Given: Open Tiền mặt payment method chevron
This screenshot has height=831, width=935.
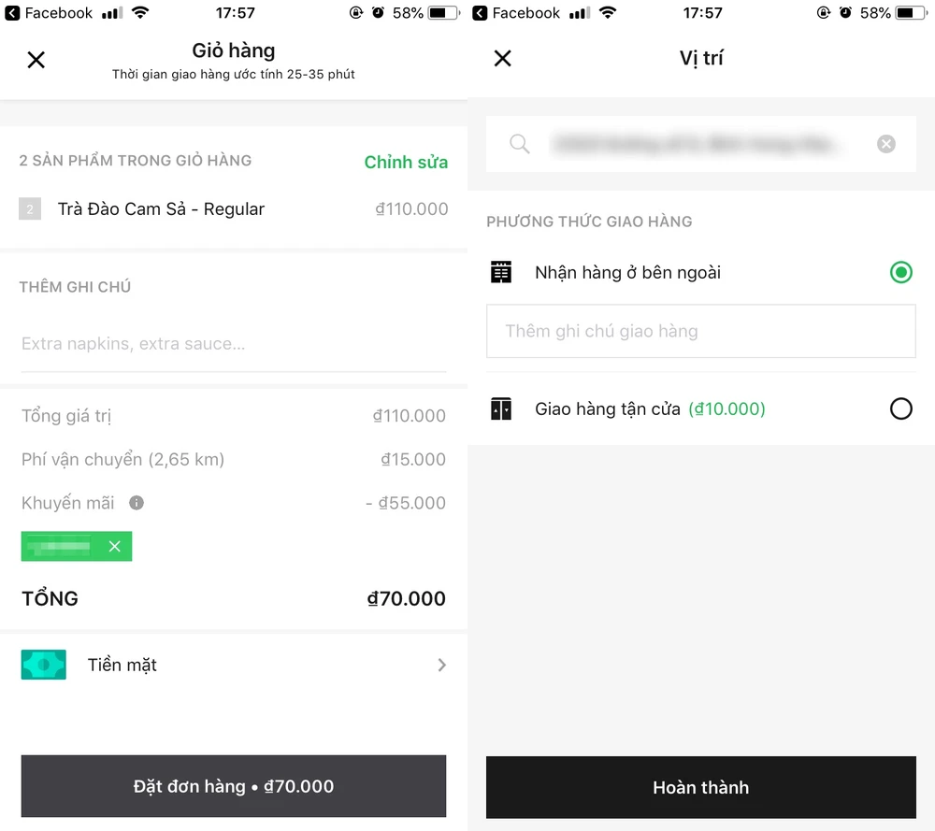Looking at the screenshot, I should coord(441,666).
